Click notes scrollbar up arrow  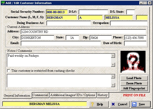pyautogui.click(x=113, y=56)
